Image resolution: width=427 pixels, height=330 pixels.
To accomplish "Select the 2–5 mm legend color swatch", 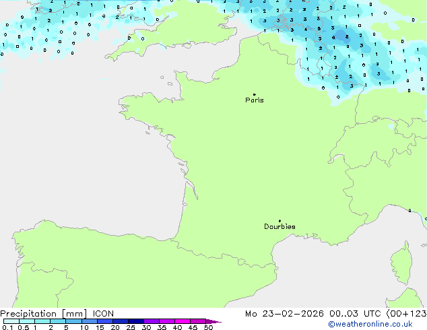I will 58,321.
